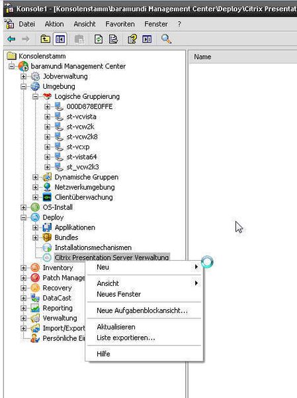Image resolution: width=297 pixels, height=398 pixels.
Task: Select the st-vcw2k8 tree item
Action: pyautogui.click(x=82, y=137)
